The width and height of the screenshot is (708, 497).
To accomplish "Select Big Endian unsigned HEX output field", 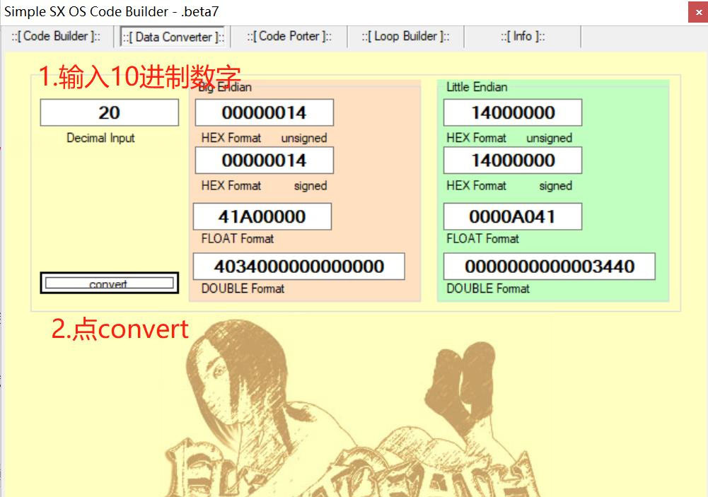I will (x=264, y=112).
